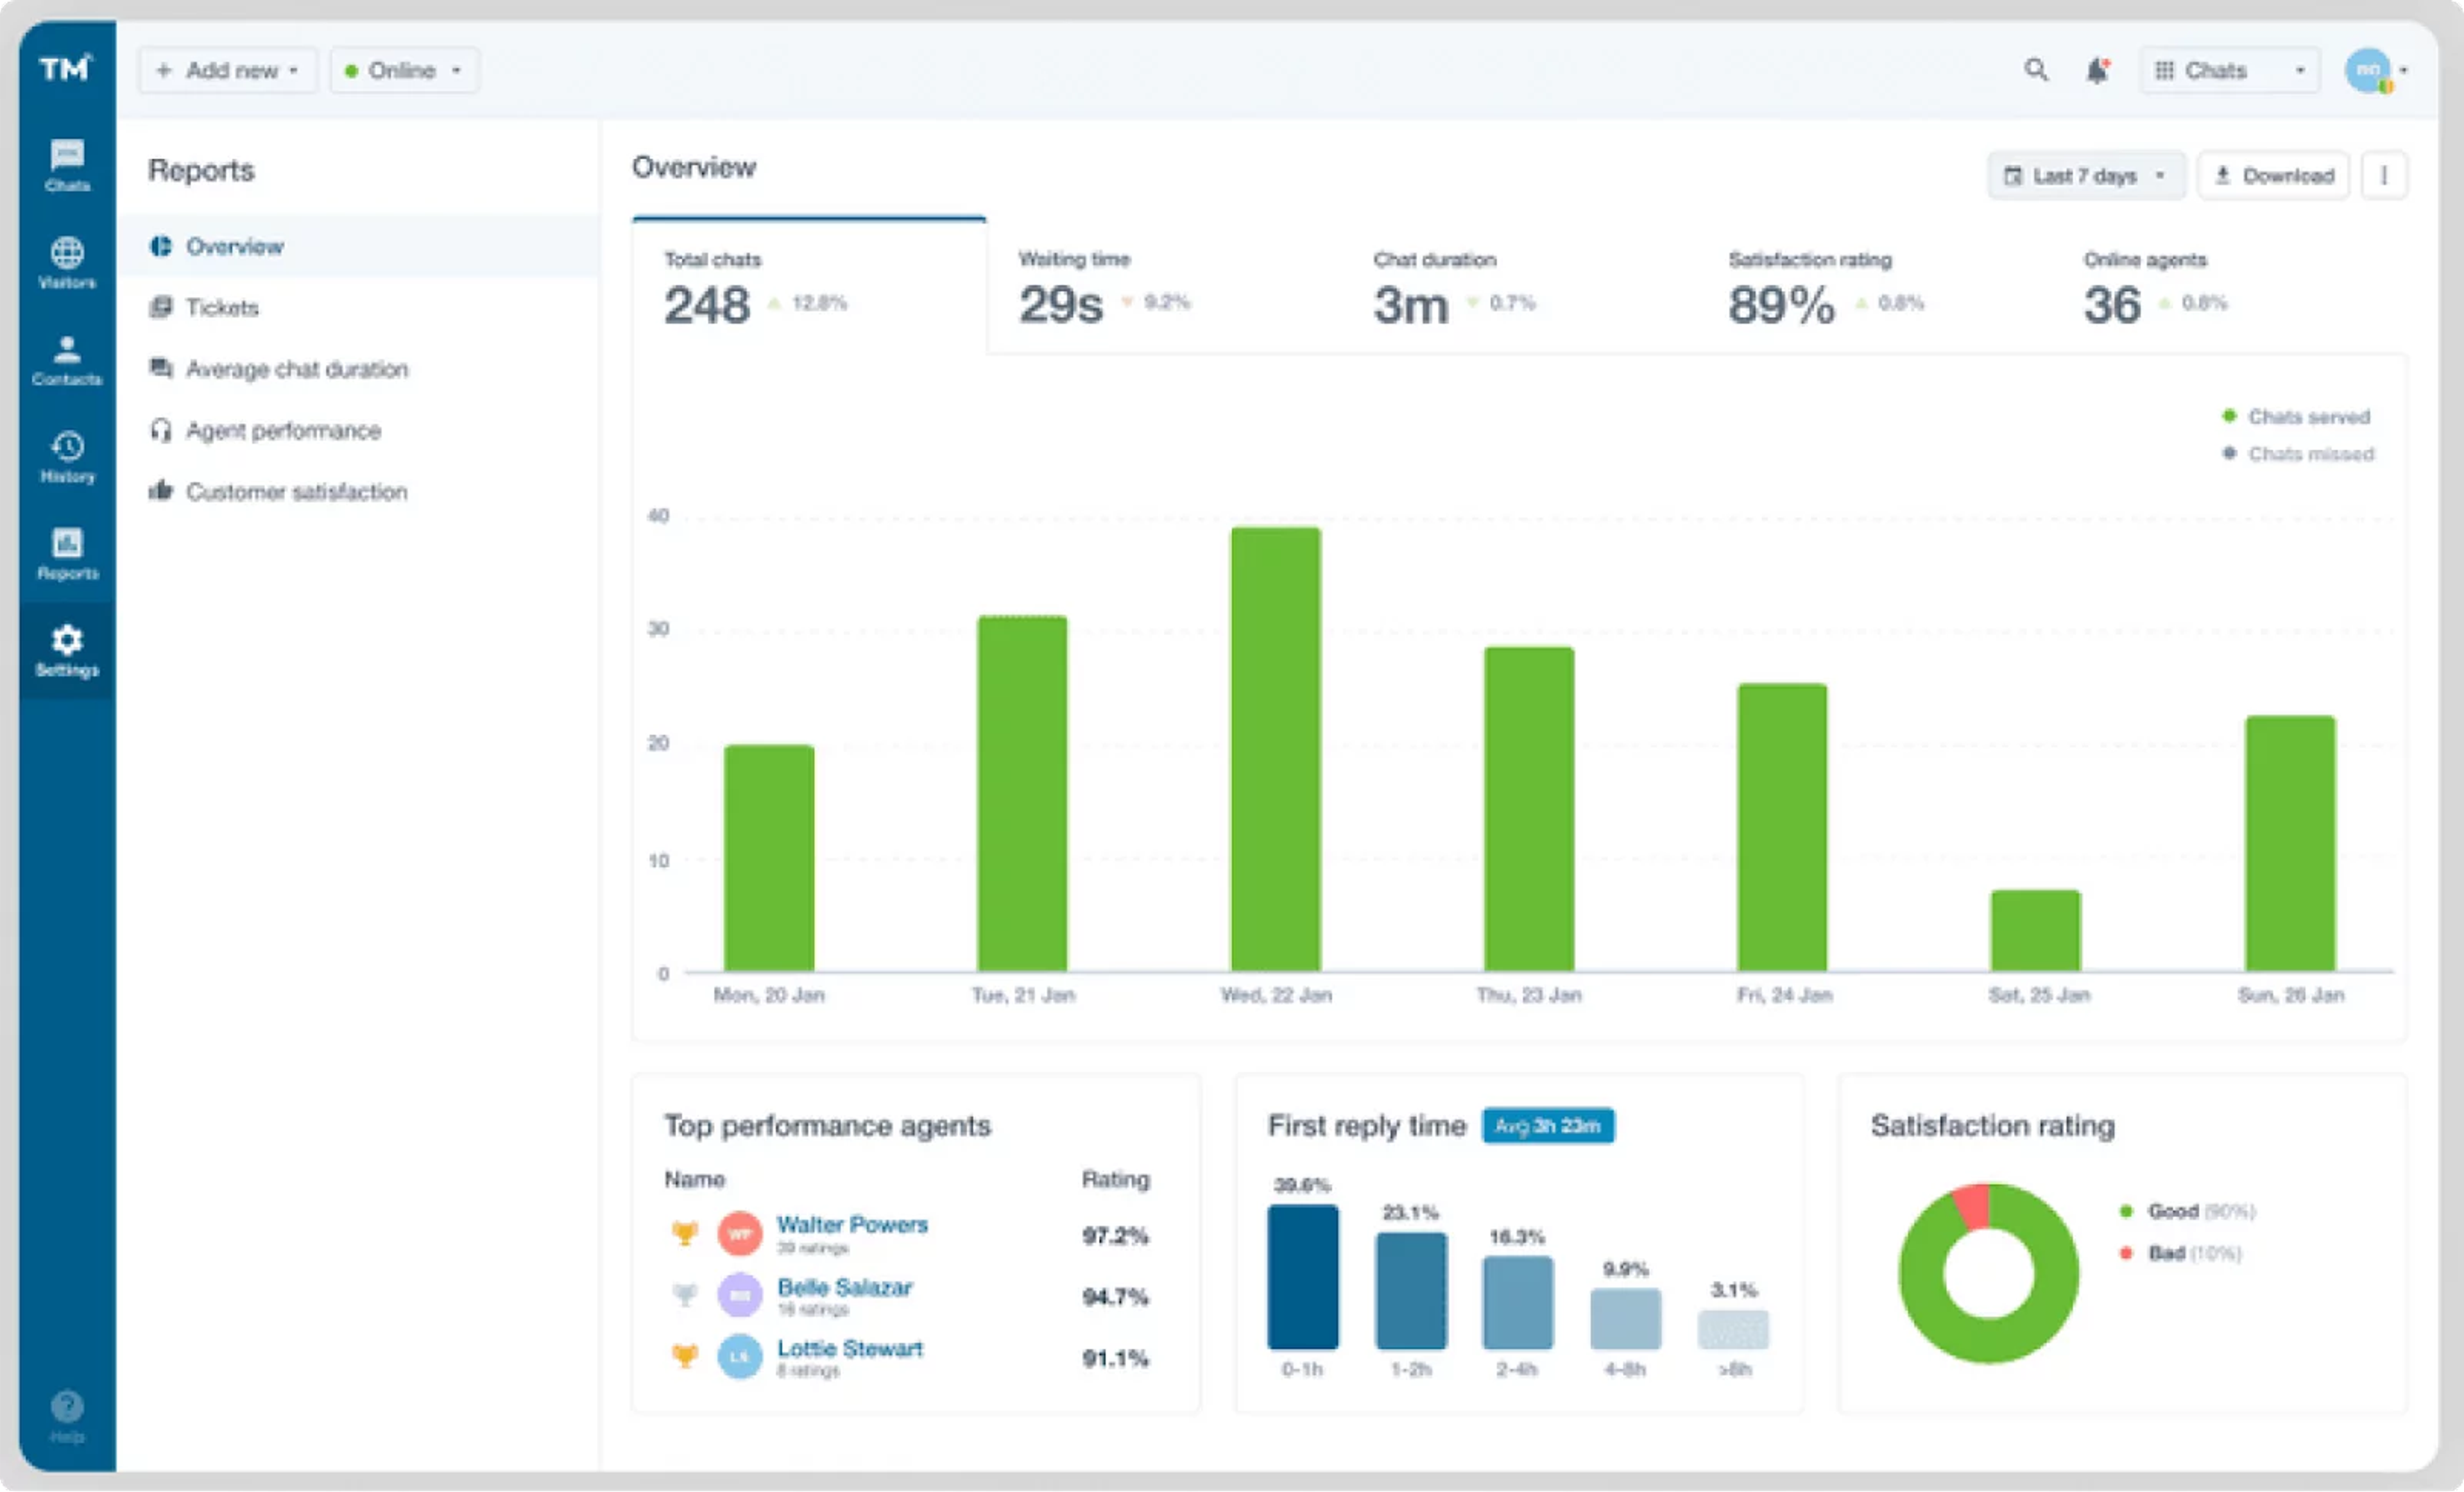Select Overview in the Reports menu

click(x=358, y=246)
